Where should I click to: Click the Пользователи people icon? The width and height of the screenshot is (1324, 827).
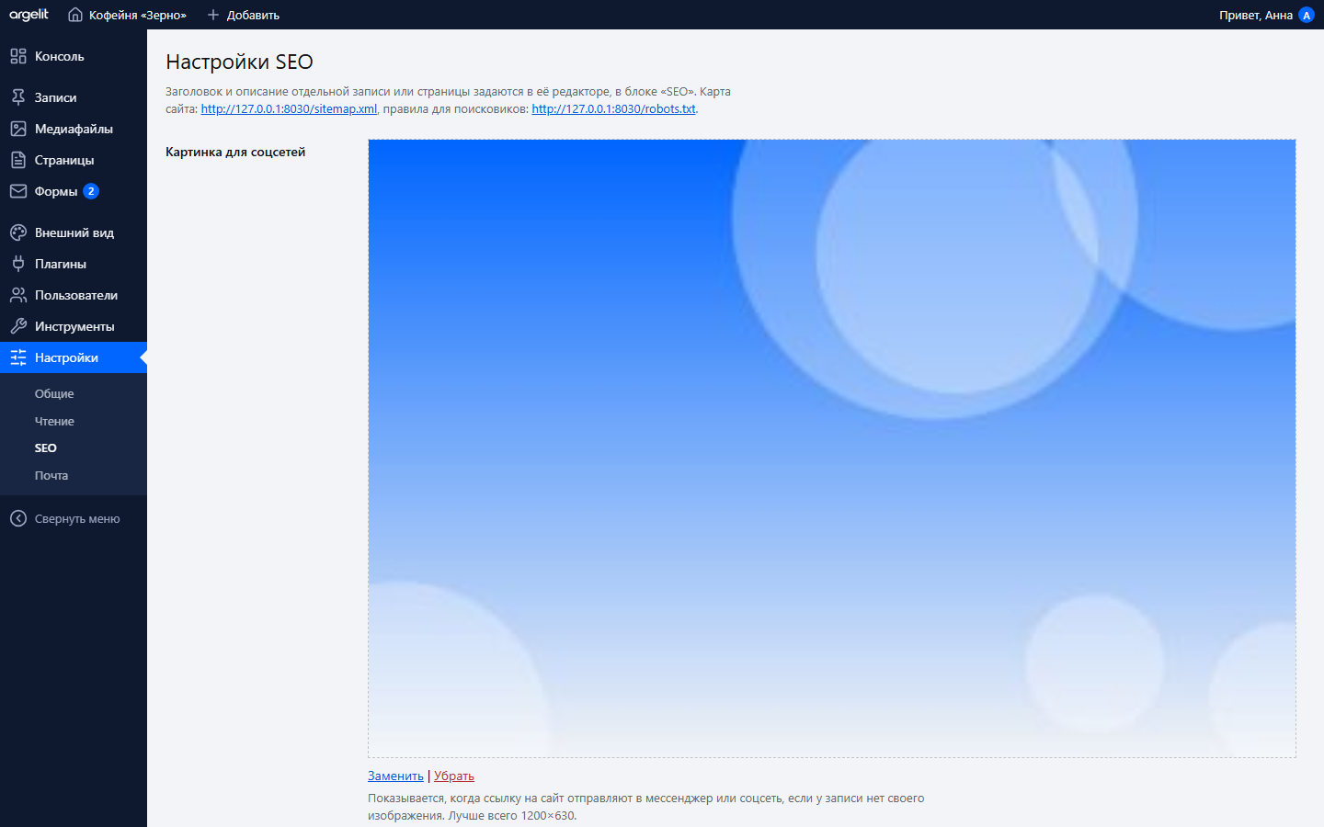coord(18,295)
